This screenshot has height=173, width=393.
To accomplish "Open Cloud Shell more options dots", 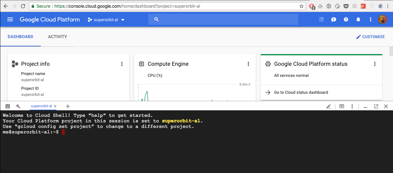I will 352,106.
